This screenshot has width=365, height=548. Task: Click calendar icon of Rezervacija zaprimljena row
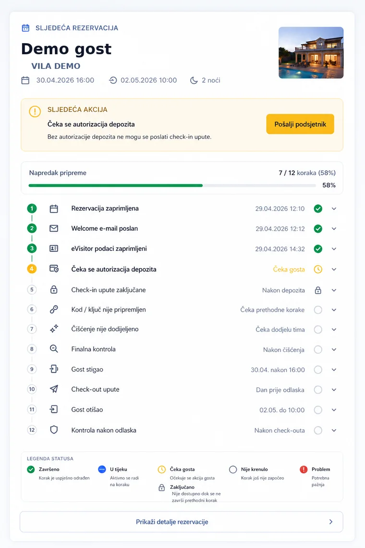54,209
